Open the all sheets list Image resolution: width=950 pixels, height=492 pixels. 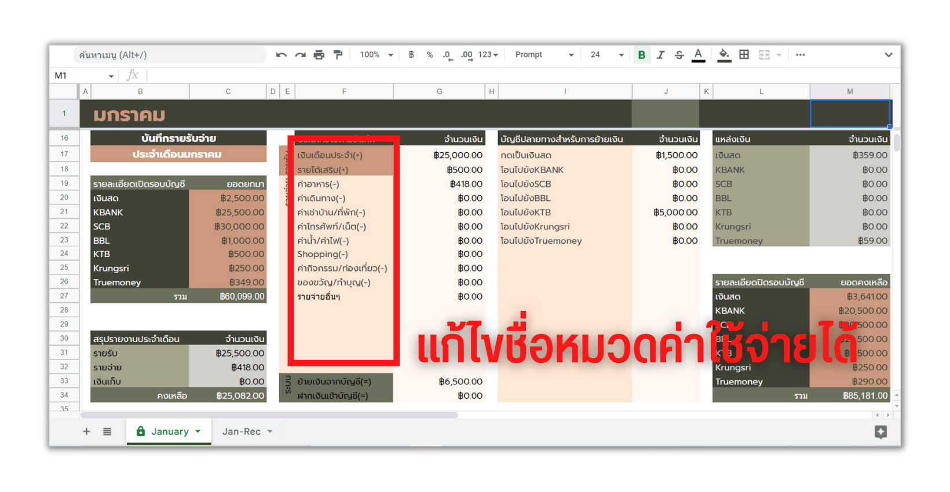pyautogui.click(x=107, y=432)
